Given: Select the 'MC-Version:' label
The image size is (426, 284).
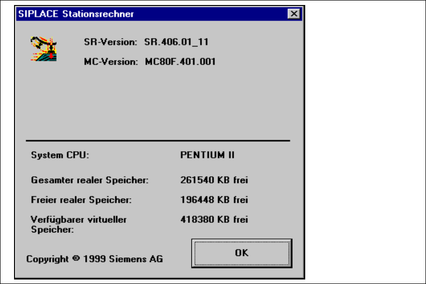Looking at the screenshot, I should click(111, 62).
